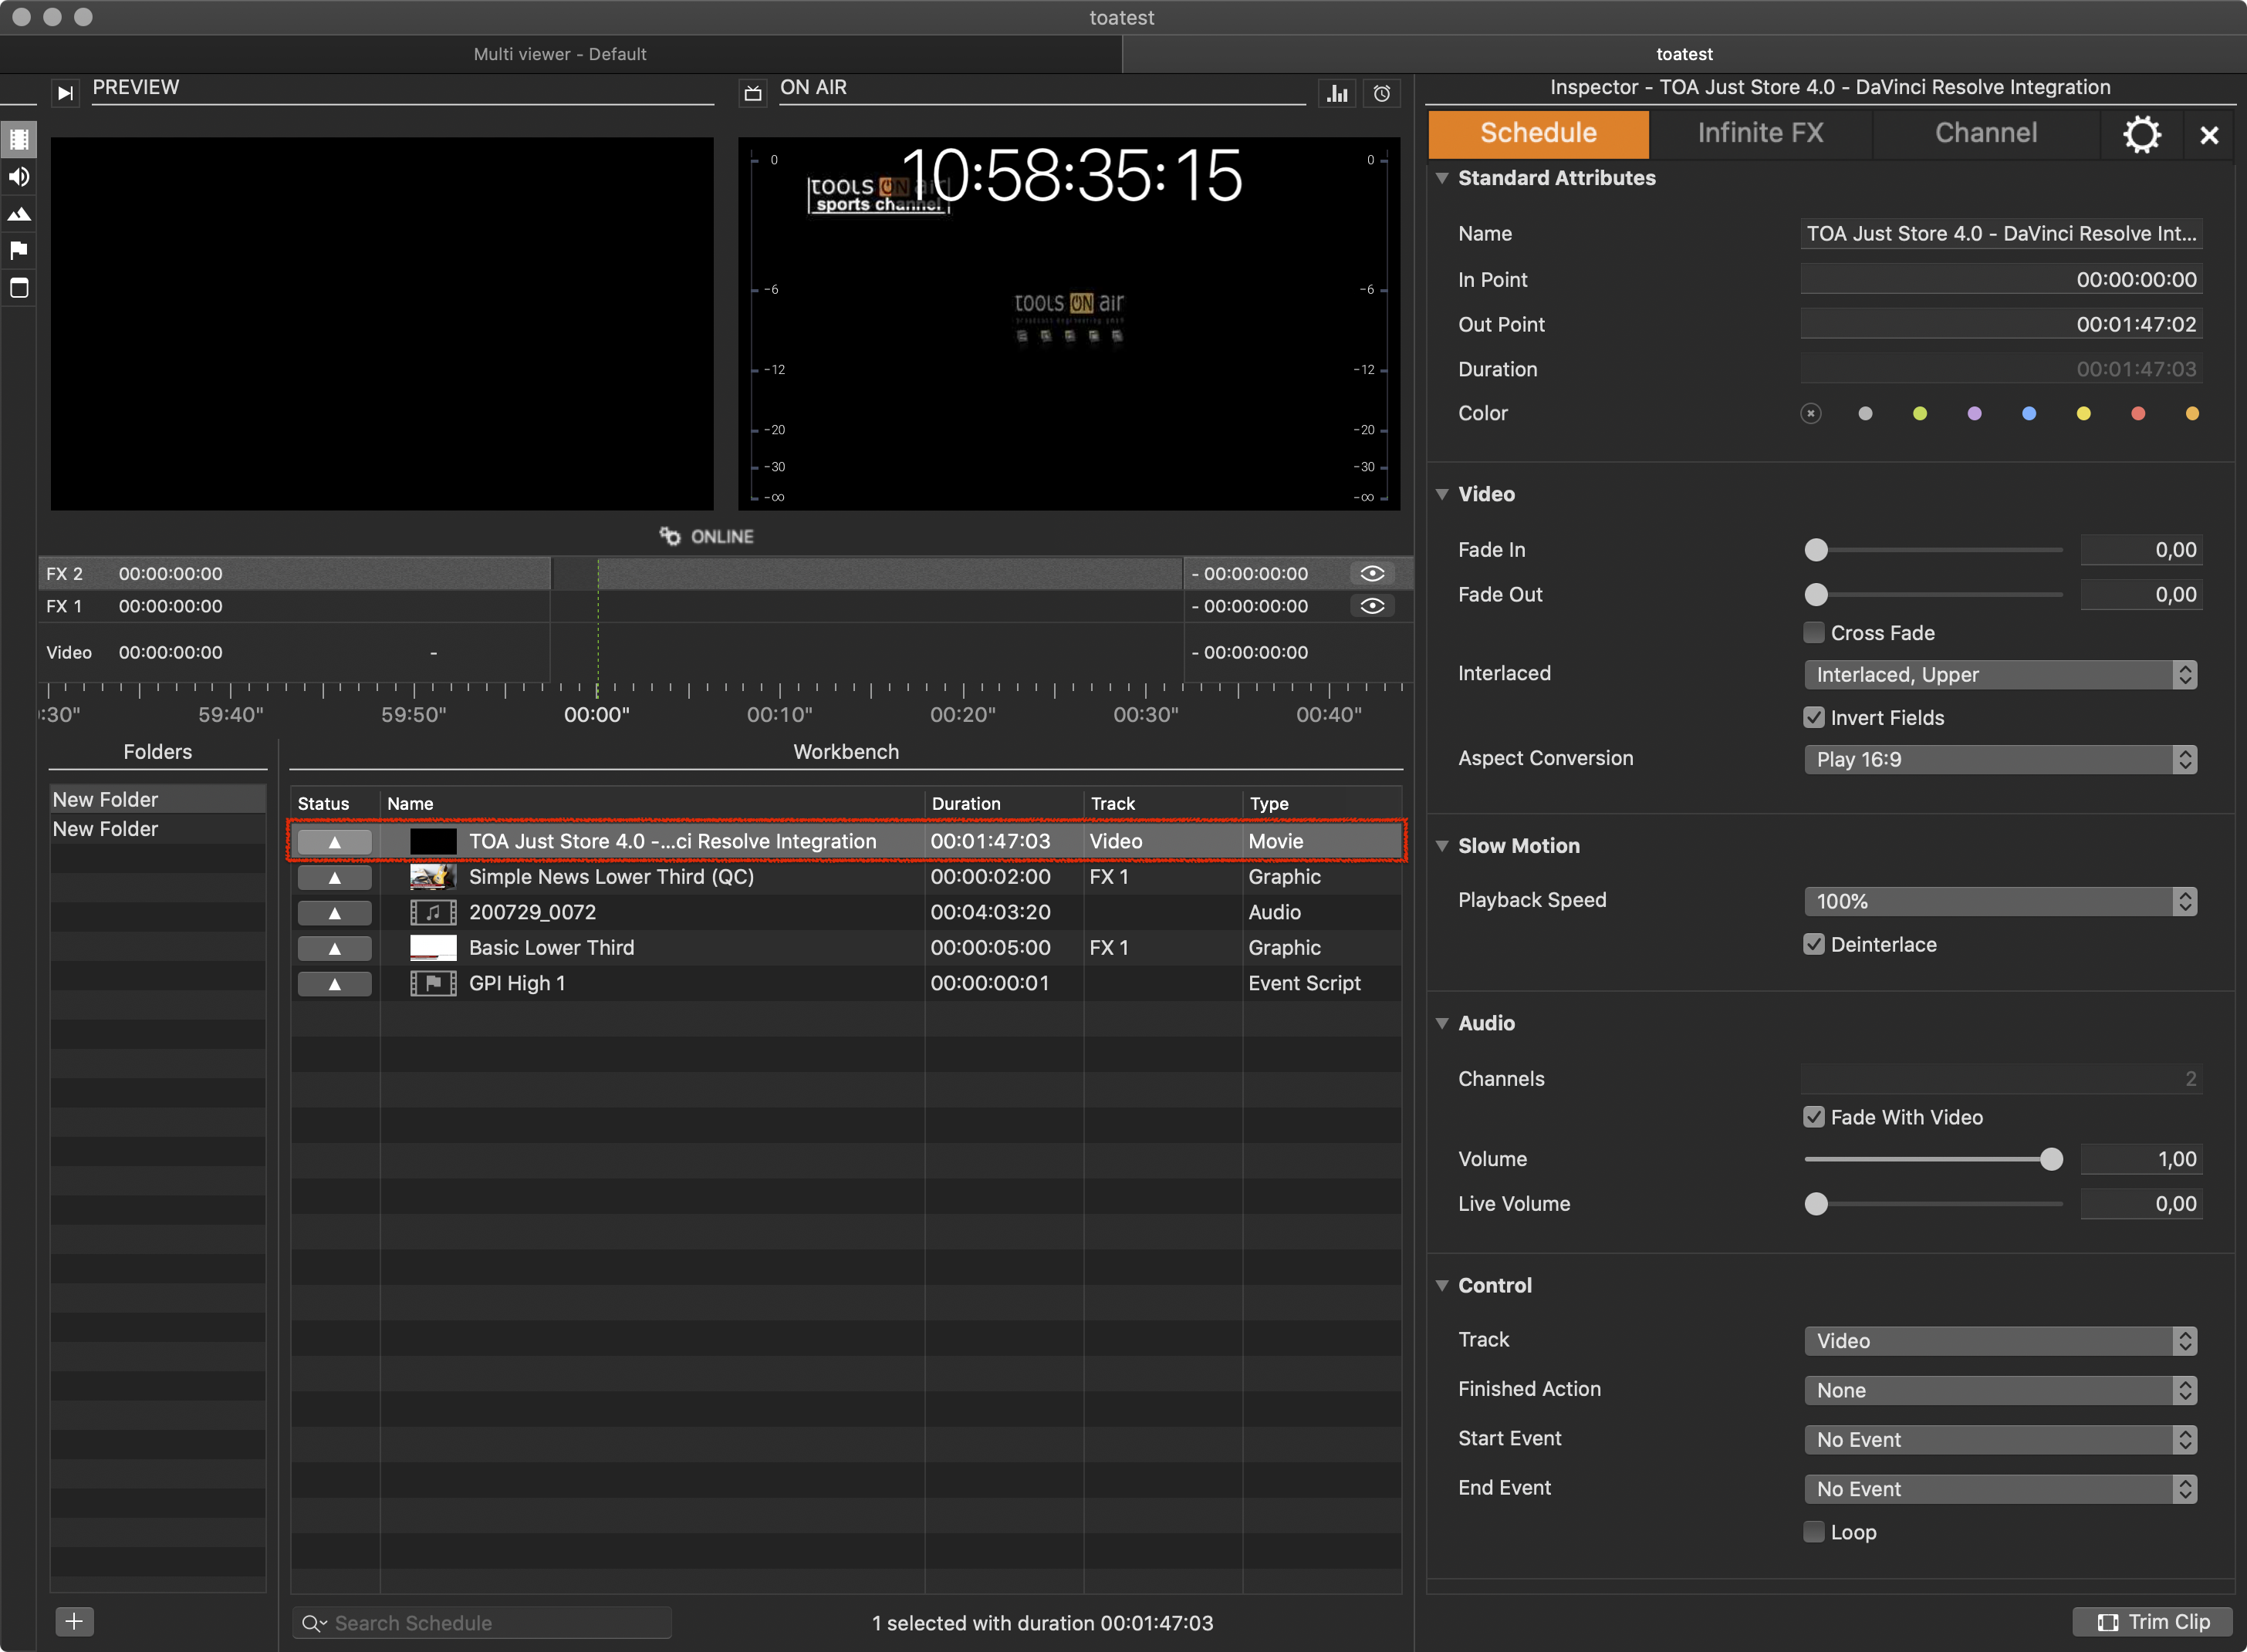Click status arrow for Simple News Lower Third
Screen dimensions: 2247x1652
(334, 877)
